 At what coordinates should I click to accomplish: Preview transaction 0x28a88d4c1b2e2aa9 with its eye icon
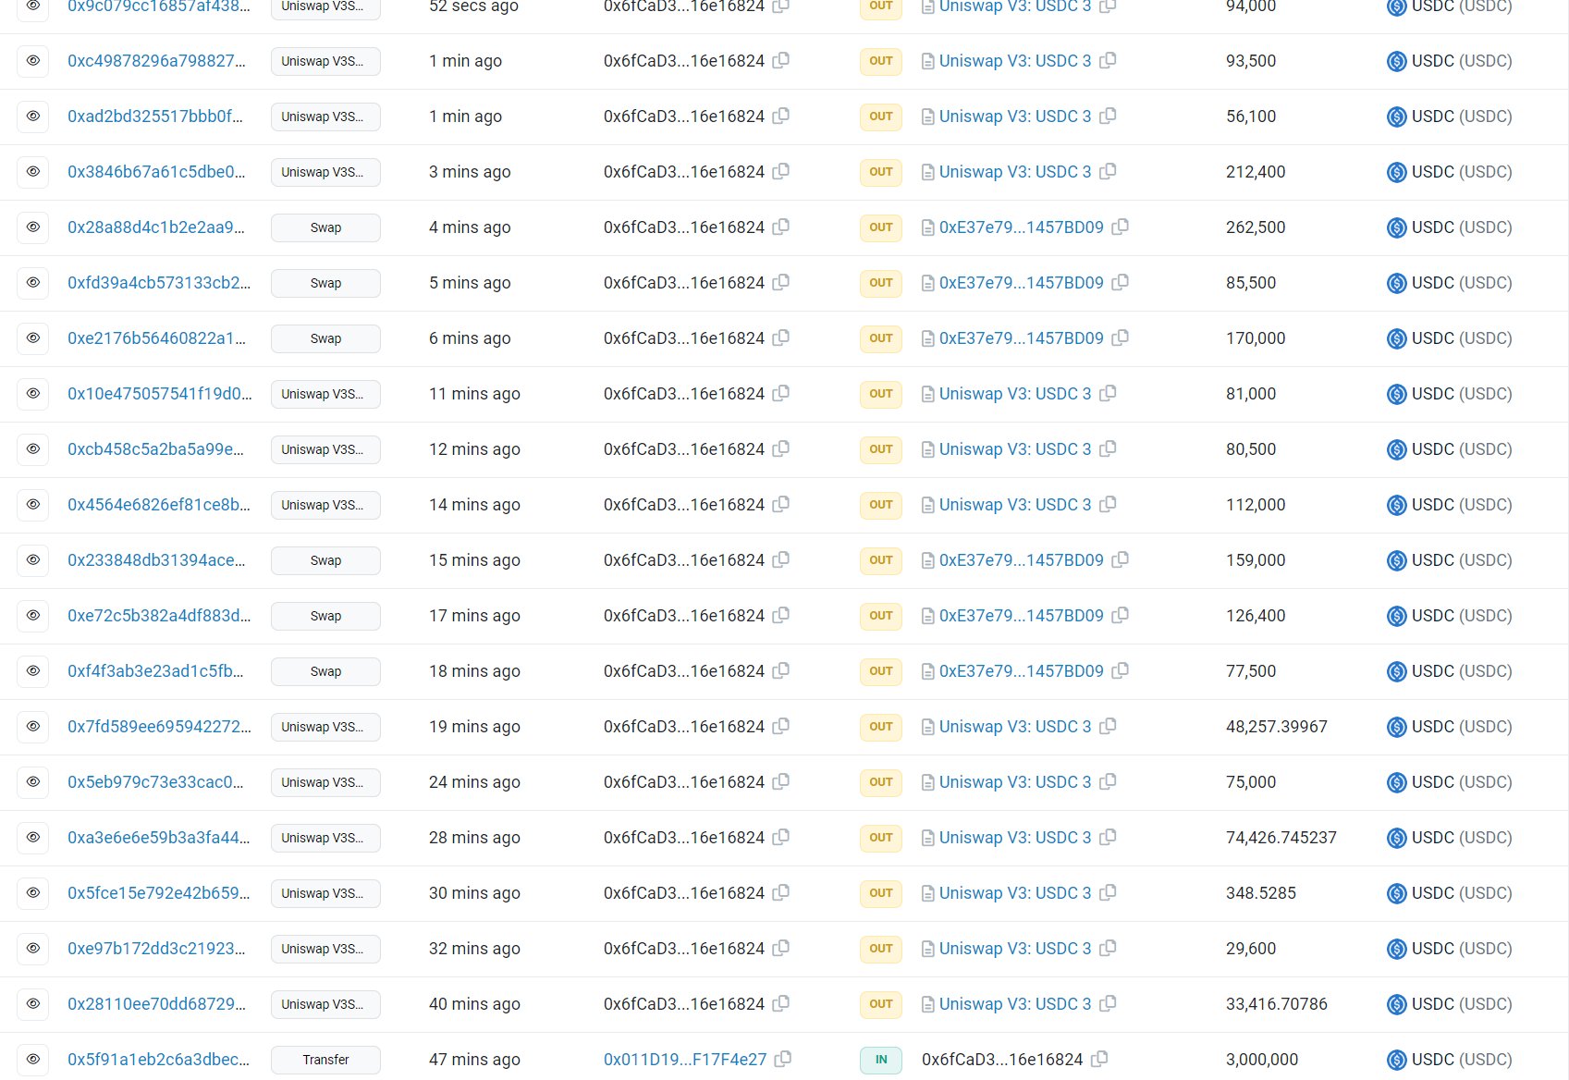[x=33, y=227]
